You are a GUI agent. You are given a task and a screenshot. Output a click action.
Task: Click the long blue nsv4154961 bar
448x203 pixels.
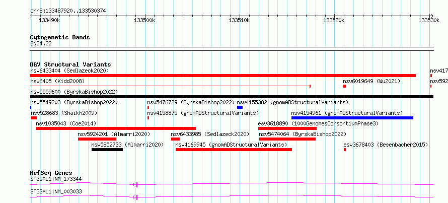pos(352,118)
